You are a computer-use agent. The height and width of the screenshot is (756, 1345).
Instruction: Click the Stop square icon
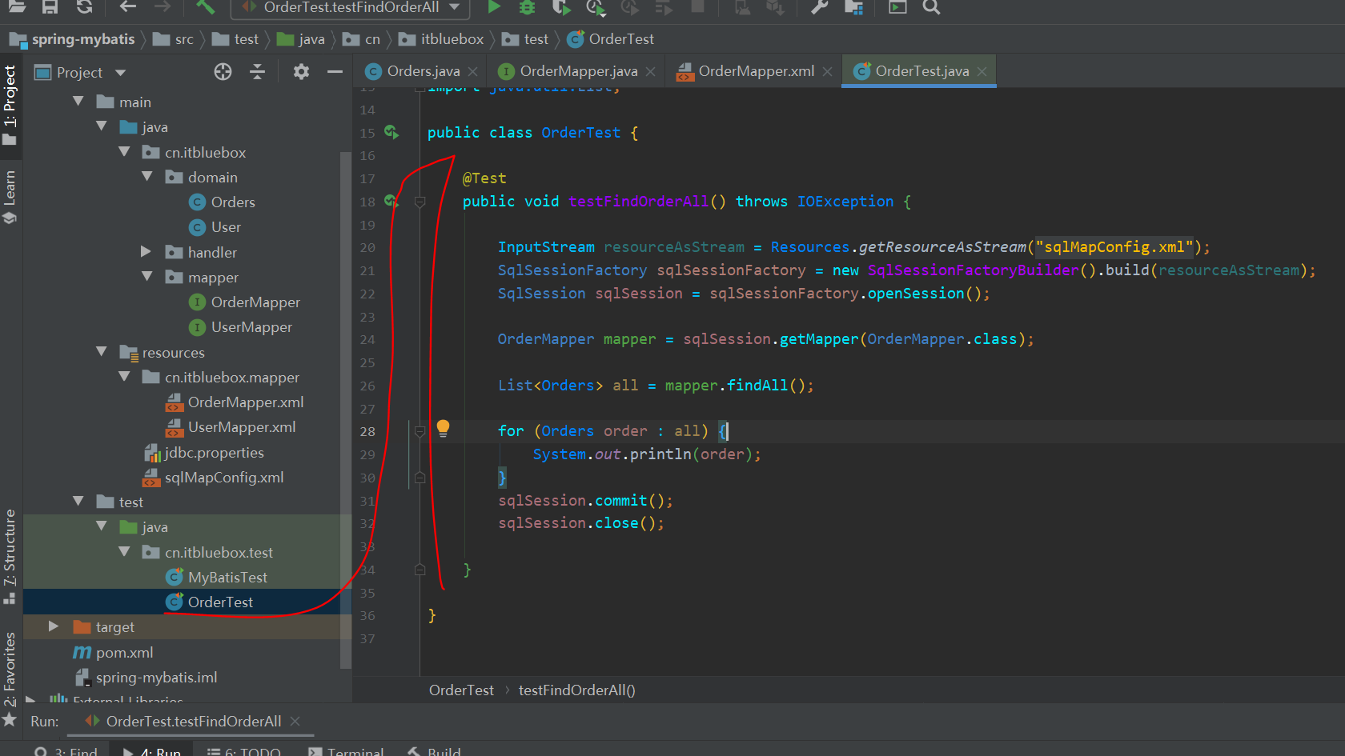(x=697, y=7)
